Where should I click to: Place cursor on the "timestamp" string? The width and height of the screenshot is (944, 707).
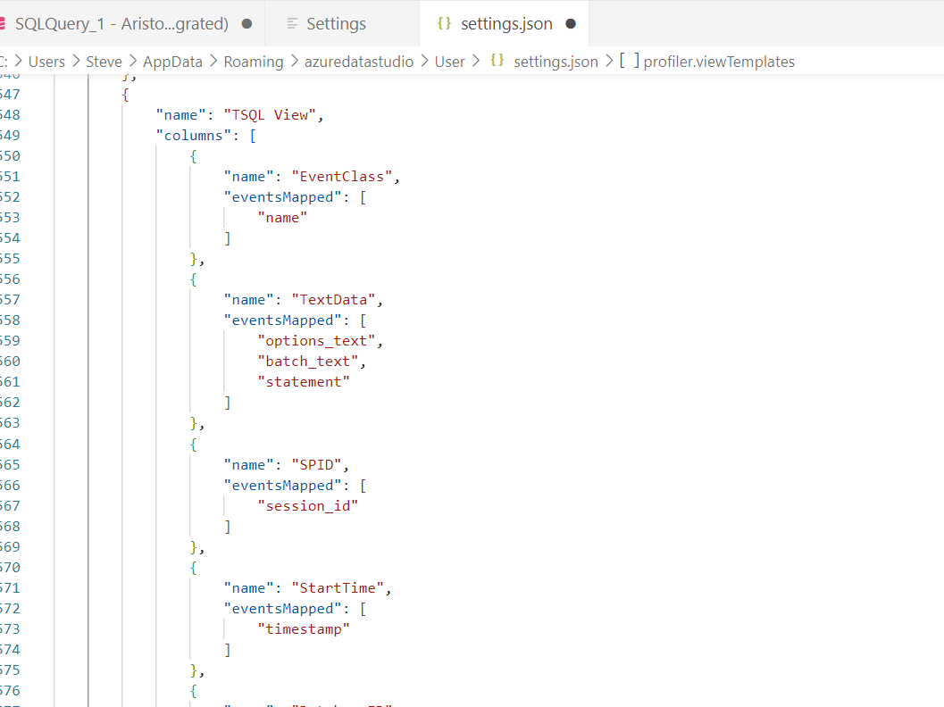coord(304,628)
